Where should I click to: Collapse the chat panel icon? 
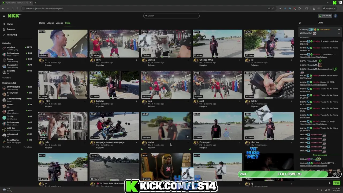[x=300, y=23]
